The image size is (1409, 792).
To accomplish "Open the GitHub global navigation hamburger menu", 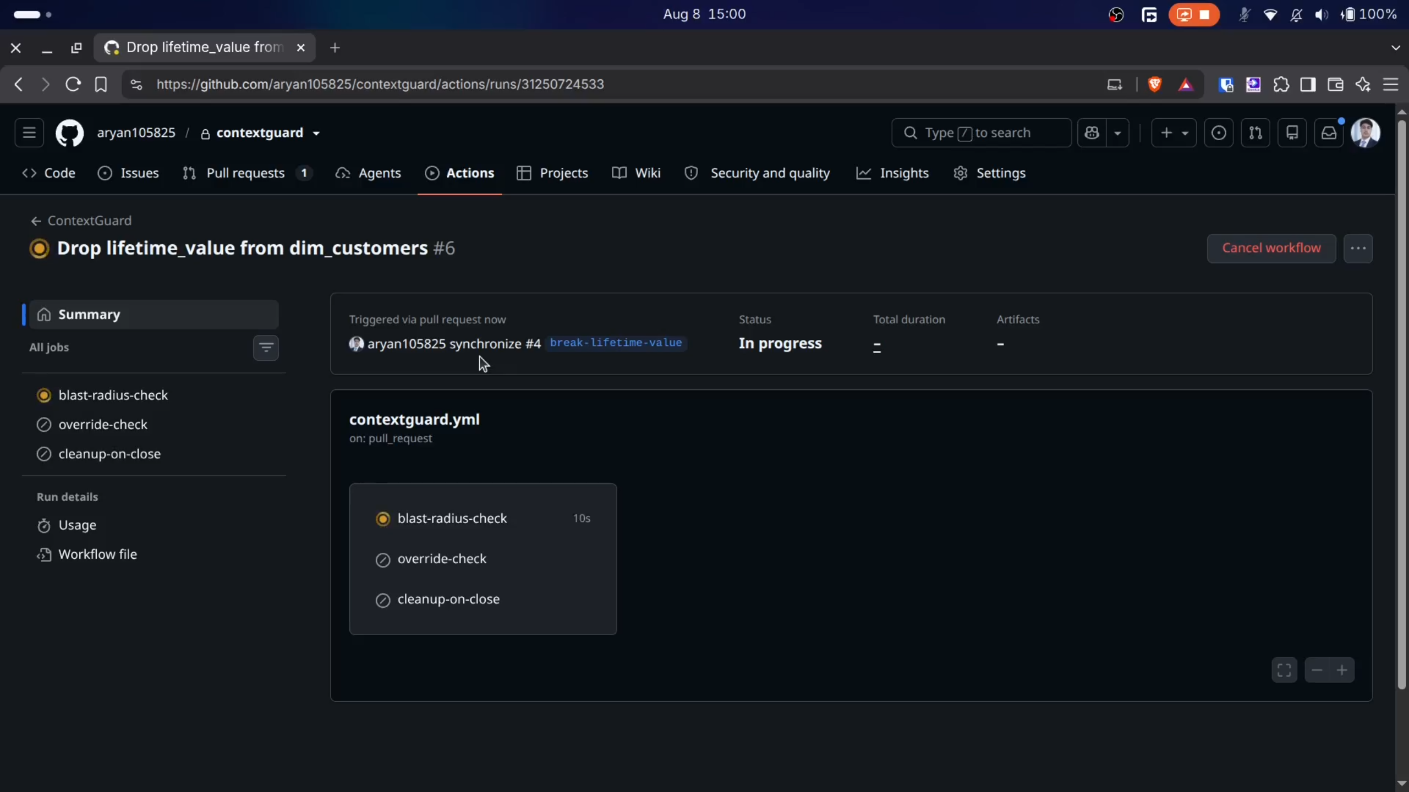I will point(29,133).
